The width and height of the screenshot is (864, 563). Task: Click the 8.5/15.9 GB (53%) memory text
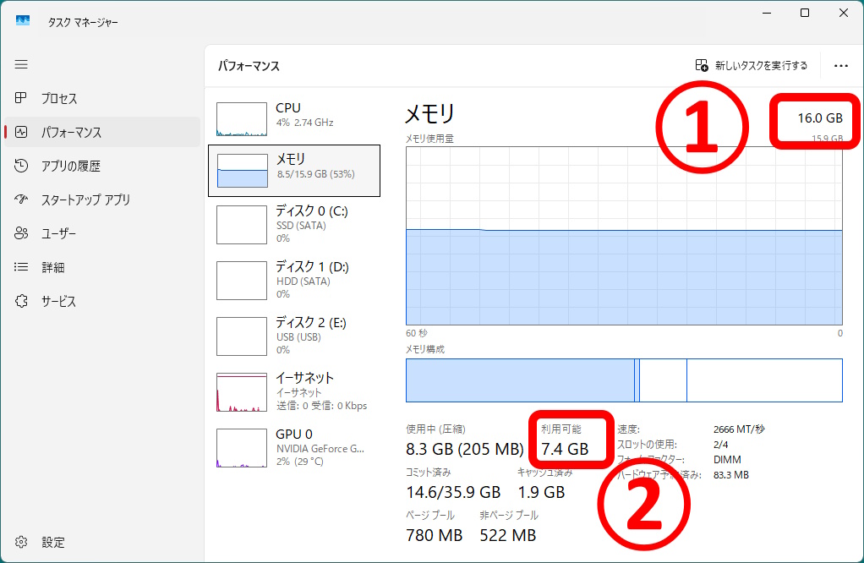click(x=315, y=174)
